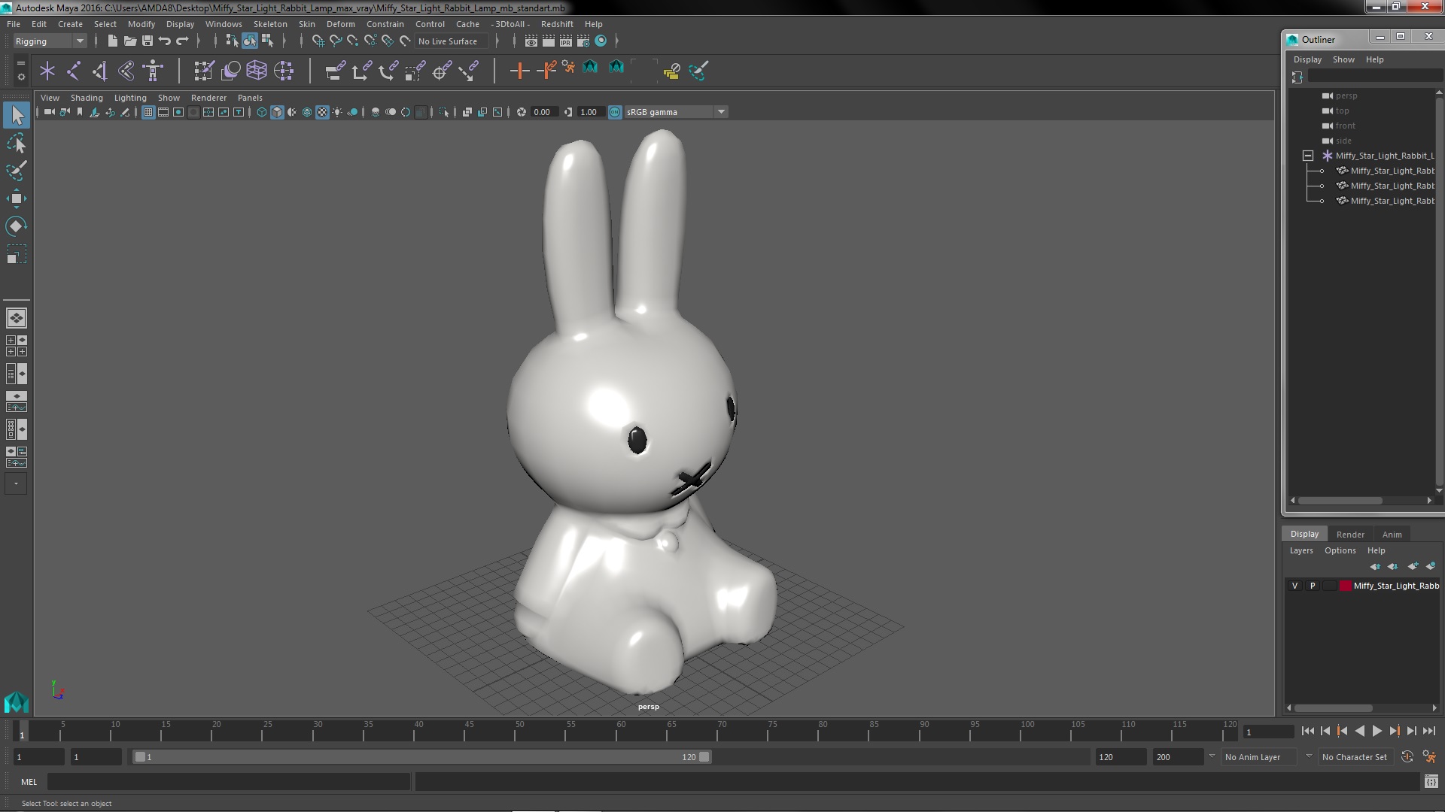The width and height of the screenshot is (1445, 812).
Task: Click the Blend Shape shelf icon
Action: click(230, 71)
